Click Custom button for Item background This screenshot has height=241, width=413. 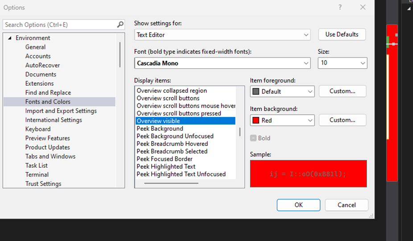[x=343, y=120]
